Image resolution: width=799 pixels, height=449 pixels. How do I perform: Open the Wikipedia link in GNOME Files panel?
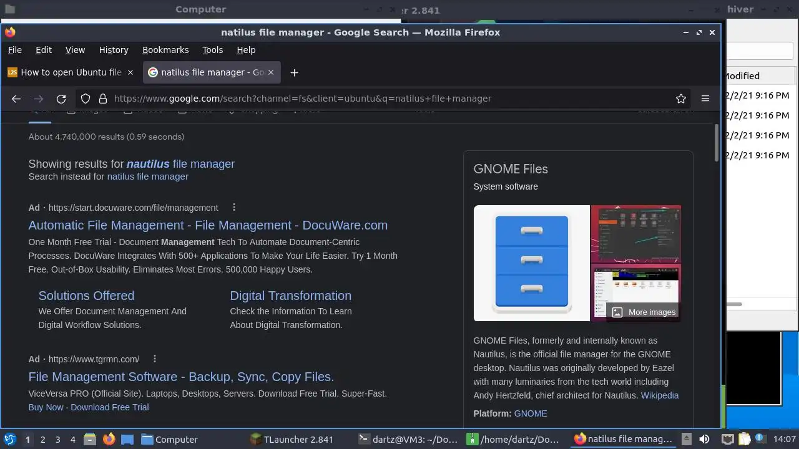660,395
